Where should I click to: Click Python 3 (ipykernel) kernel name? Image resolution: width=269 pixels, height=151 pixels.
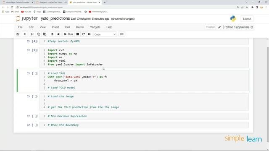coord(237,27)
